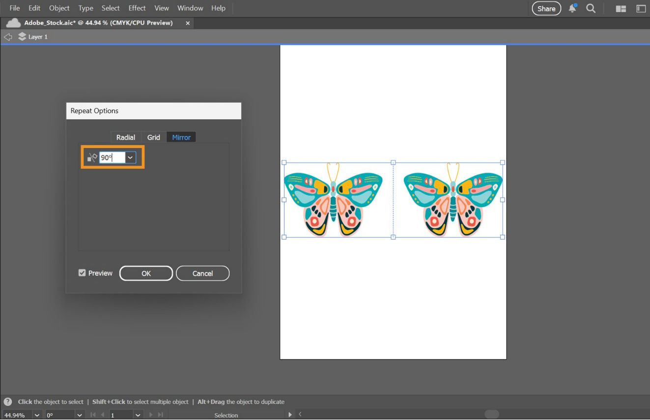Click the Layer 1 layers icon
Image resolution: width=650 pixels, height=420 pixels.
(22, 36)
